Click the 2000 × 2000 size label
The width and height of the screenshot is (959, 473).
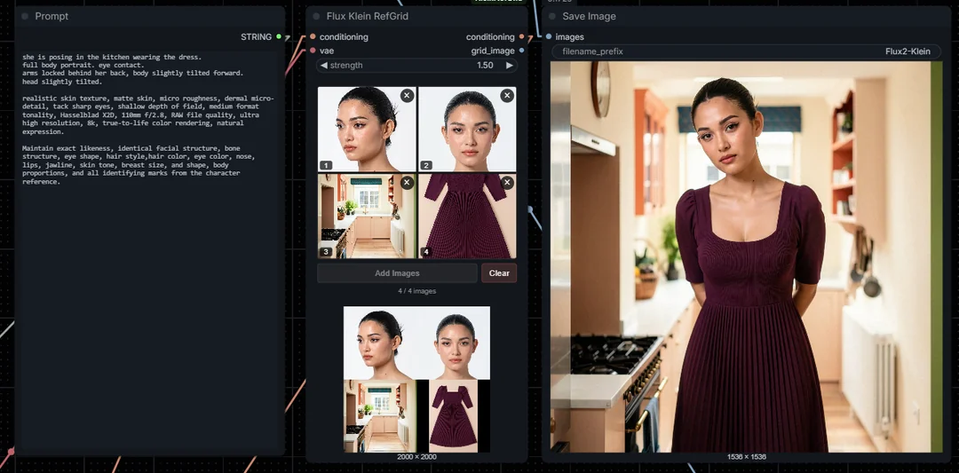[416, 456]
